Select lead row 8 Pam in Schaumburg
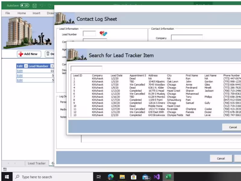The image size is (241, 181). coord(156,100)
